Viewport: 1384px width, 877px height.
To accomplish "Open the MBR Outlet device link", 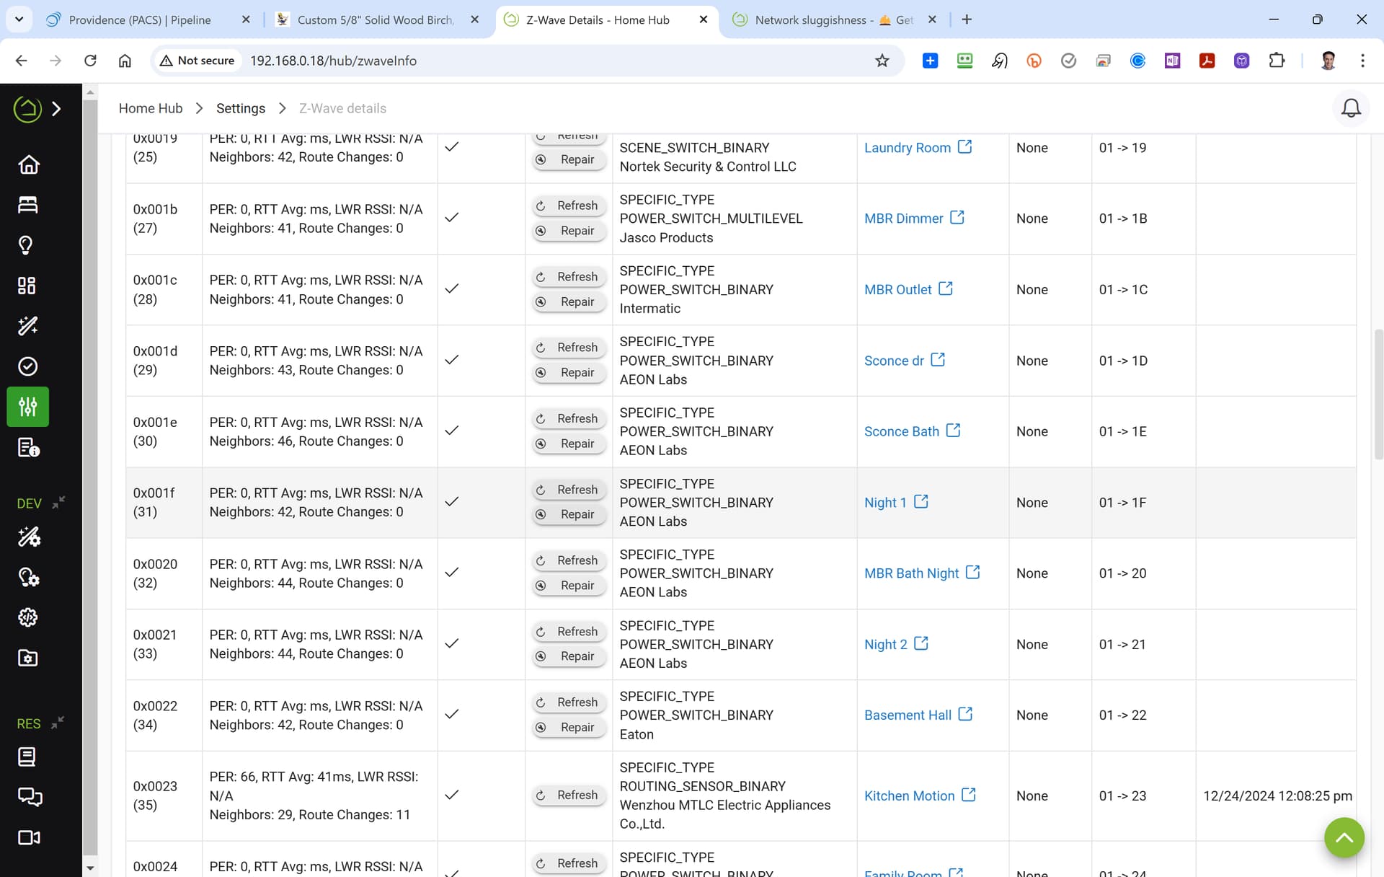I will click(898, 289).
